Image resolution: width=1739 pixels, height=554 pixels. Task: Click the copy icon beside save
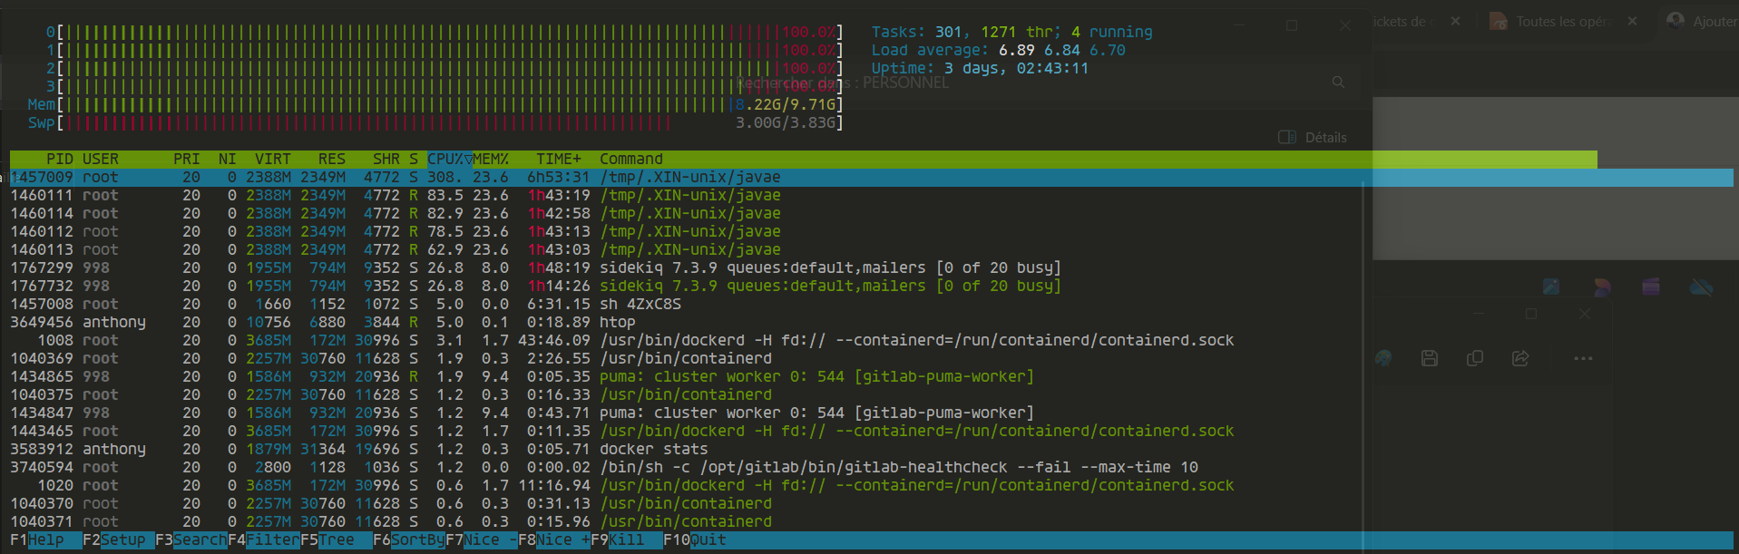(1475, 358)
